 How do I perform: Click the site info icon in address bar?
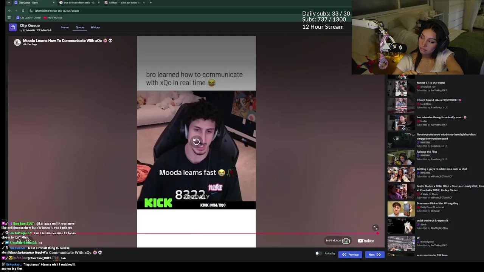click(31, 11)
